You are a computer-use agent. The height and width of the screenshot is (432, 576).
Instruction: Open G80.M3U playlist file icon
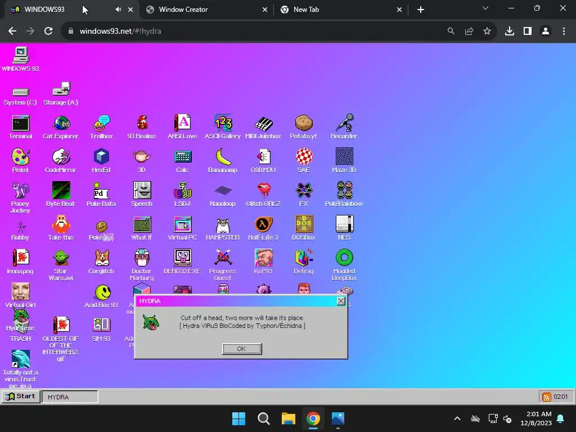click(263, 160)
